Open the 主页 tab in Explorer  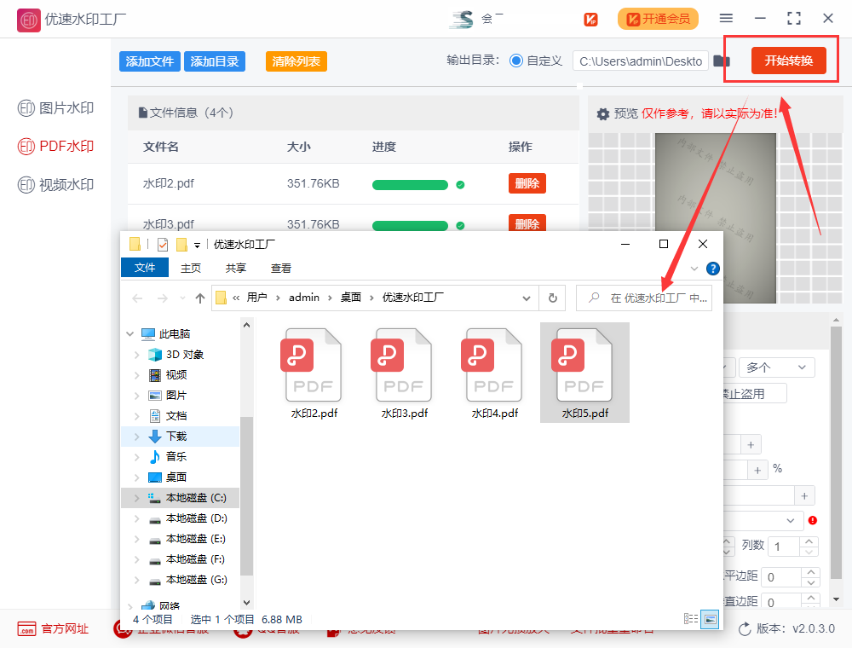(x=191, y=268)
